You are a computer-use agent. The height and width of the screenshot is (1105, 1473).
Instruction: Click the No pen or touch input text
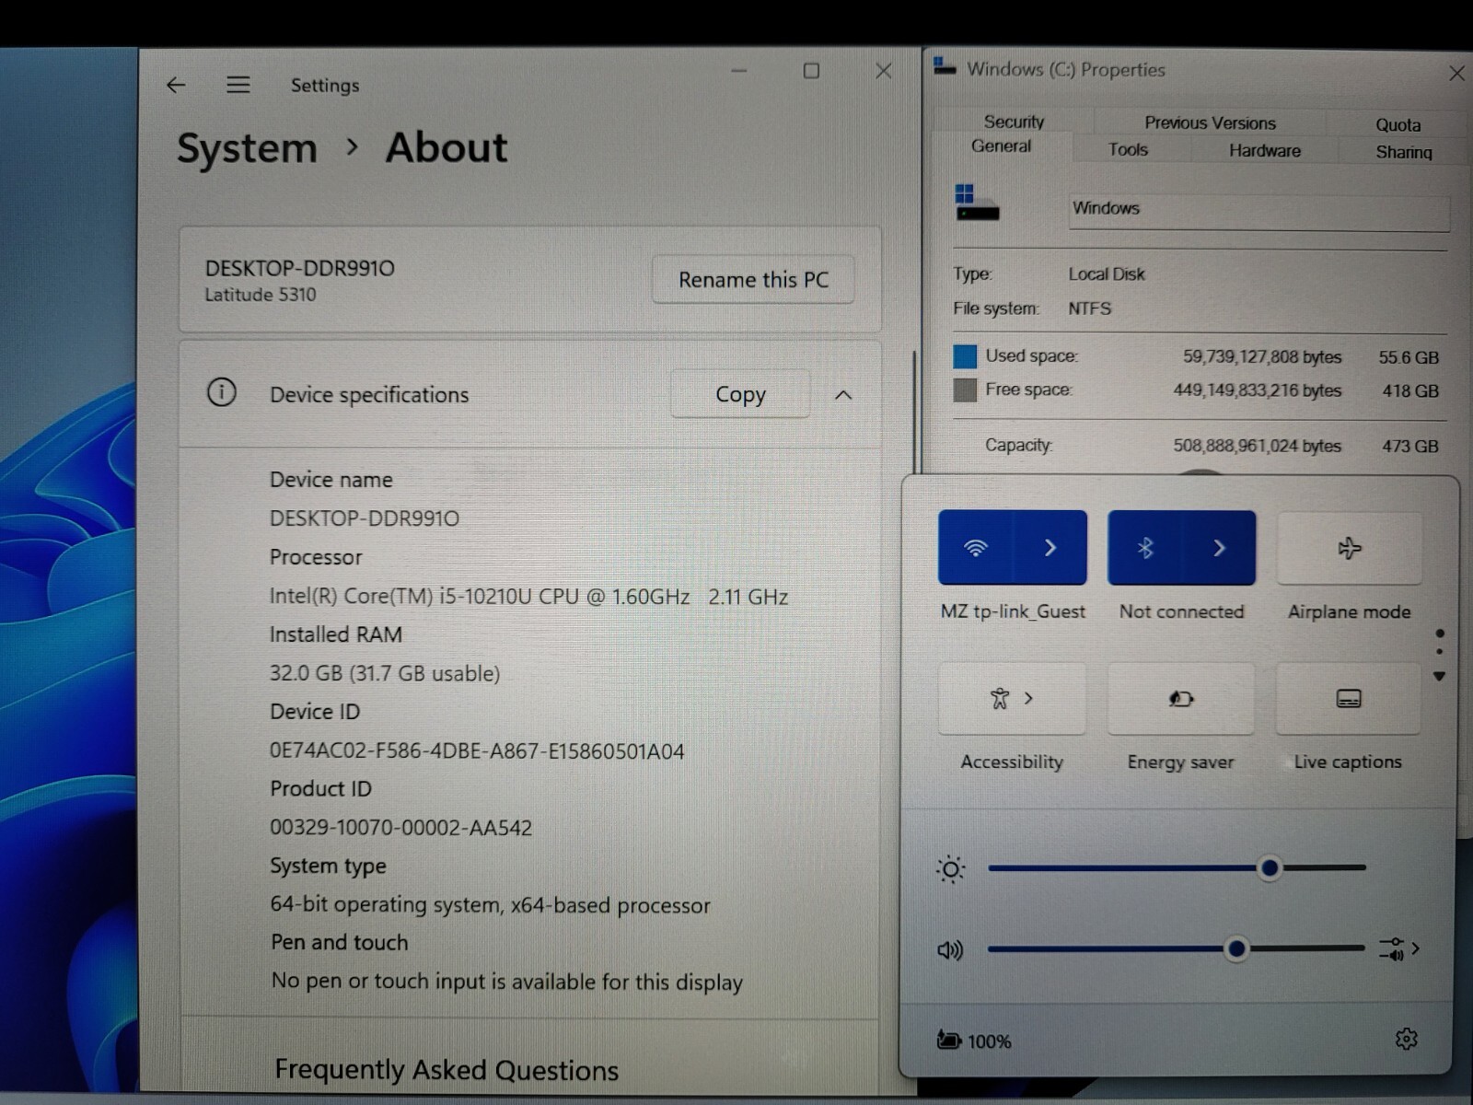coord(506,982)
